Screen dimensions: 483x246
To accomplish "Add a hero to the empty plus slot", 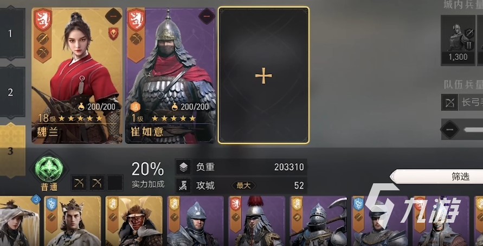I will coord(263,75).
